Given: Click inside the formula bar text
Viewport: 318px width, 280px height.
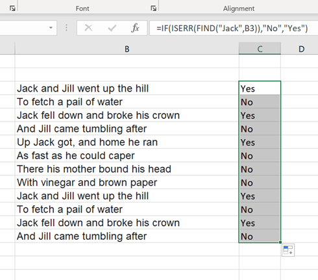Looking at the screenshot, I should (232, 28).
